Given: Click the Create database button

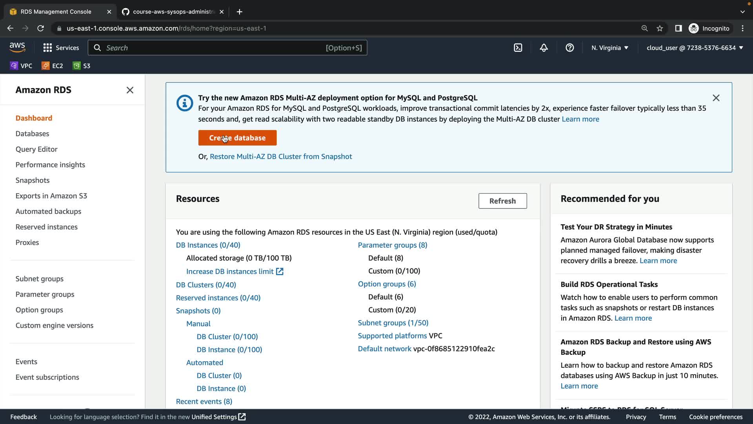Looking at the screenshot, I should (x=237, y=138).
